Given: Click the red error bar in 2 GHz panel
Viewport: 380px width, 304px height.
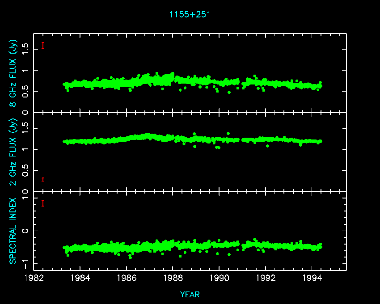Looking at the screenshot, I should 42,179.
